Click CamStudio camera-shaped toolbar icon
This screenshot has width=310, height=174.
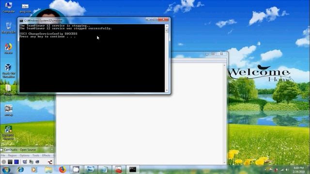pos(37,162)
